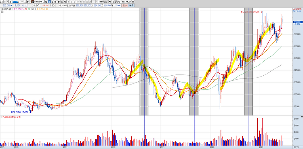303x149 pixels.
Task: Click the red '20' moving average legend
Action: click(x=26, y=9)
